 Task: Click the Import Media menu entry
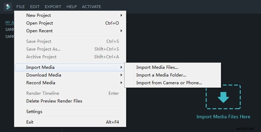[x=70, y=67]
